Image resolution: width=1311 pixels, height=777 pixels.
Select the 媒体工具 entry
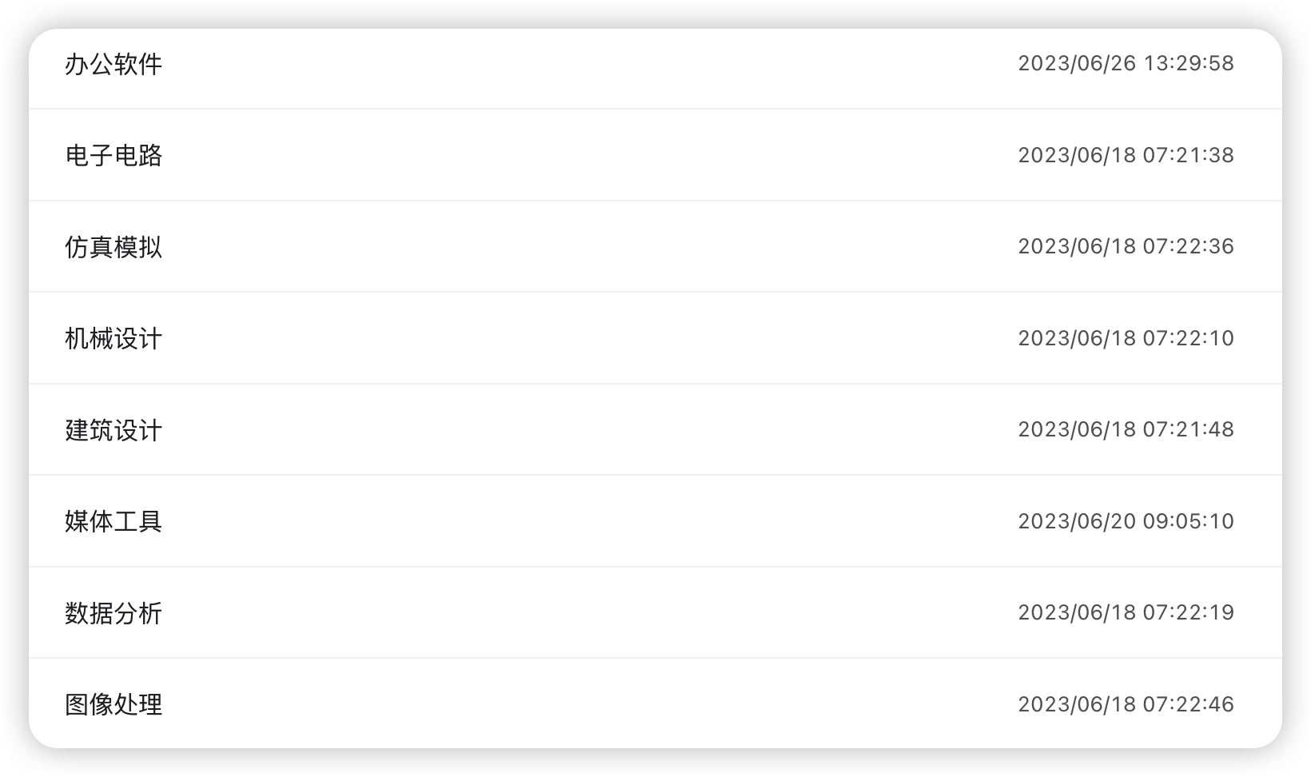(x=114, y=521)
